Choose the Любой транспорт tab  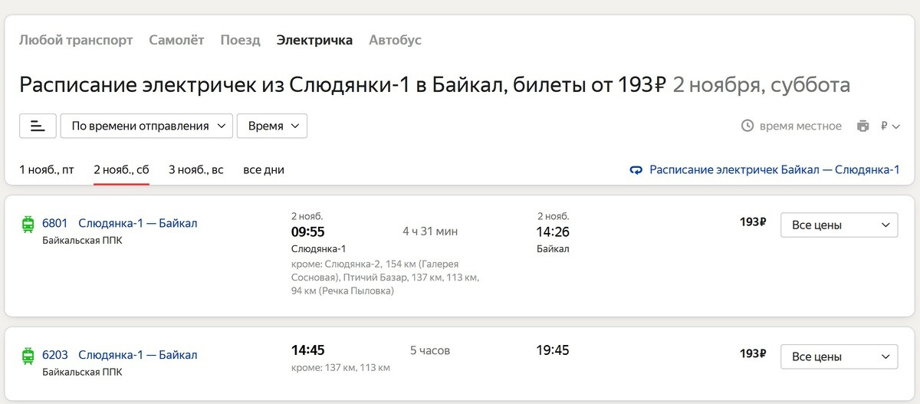76,40
